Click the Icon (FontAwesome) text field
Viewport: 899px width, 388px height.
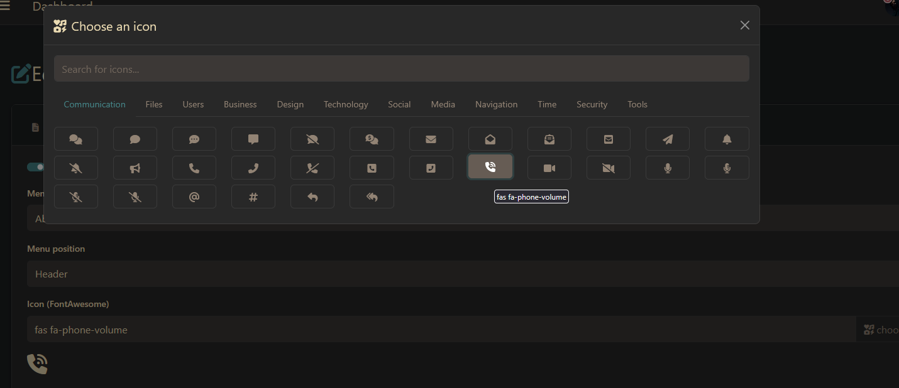coord(440,330)
